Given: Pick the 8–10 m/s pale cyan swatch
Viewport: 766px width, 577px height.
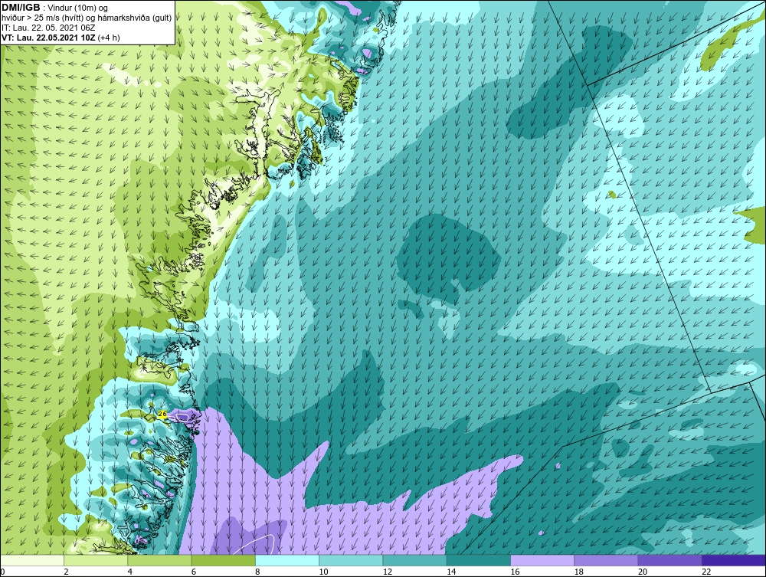Looking at the screenshot, I should tap(287, 560).
